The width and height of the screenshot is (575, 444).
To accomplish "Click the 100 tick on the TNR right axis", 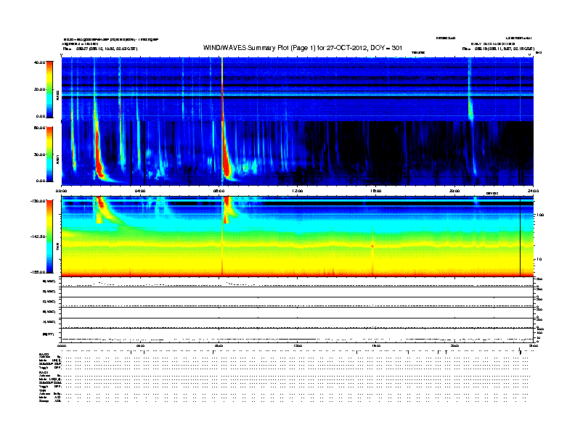I will pyautogui.click(x=540, y=215).
